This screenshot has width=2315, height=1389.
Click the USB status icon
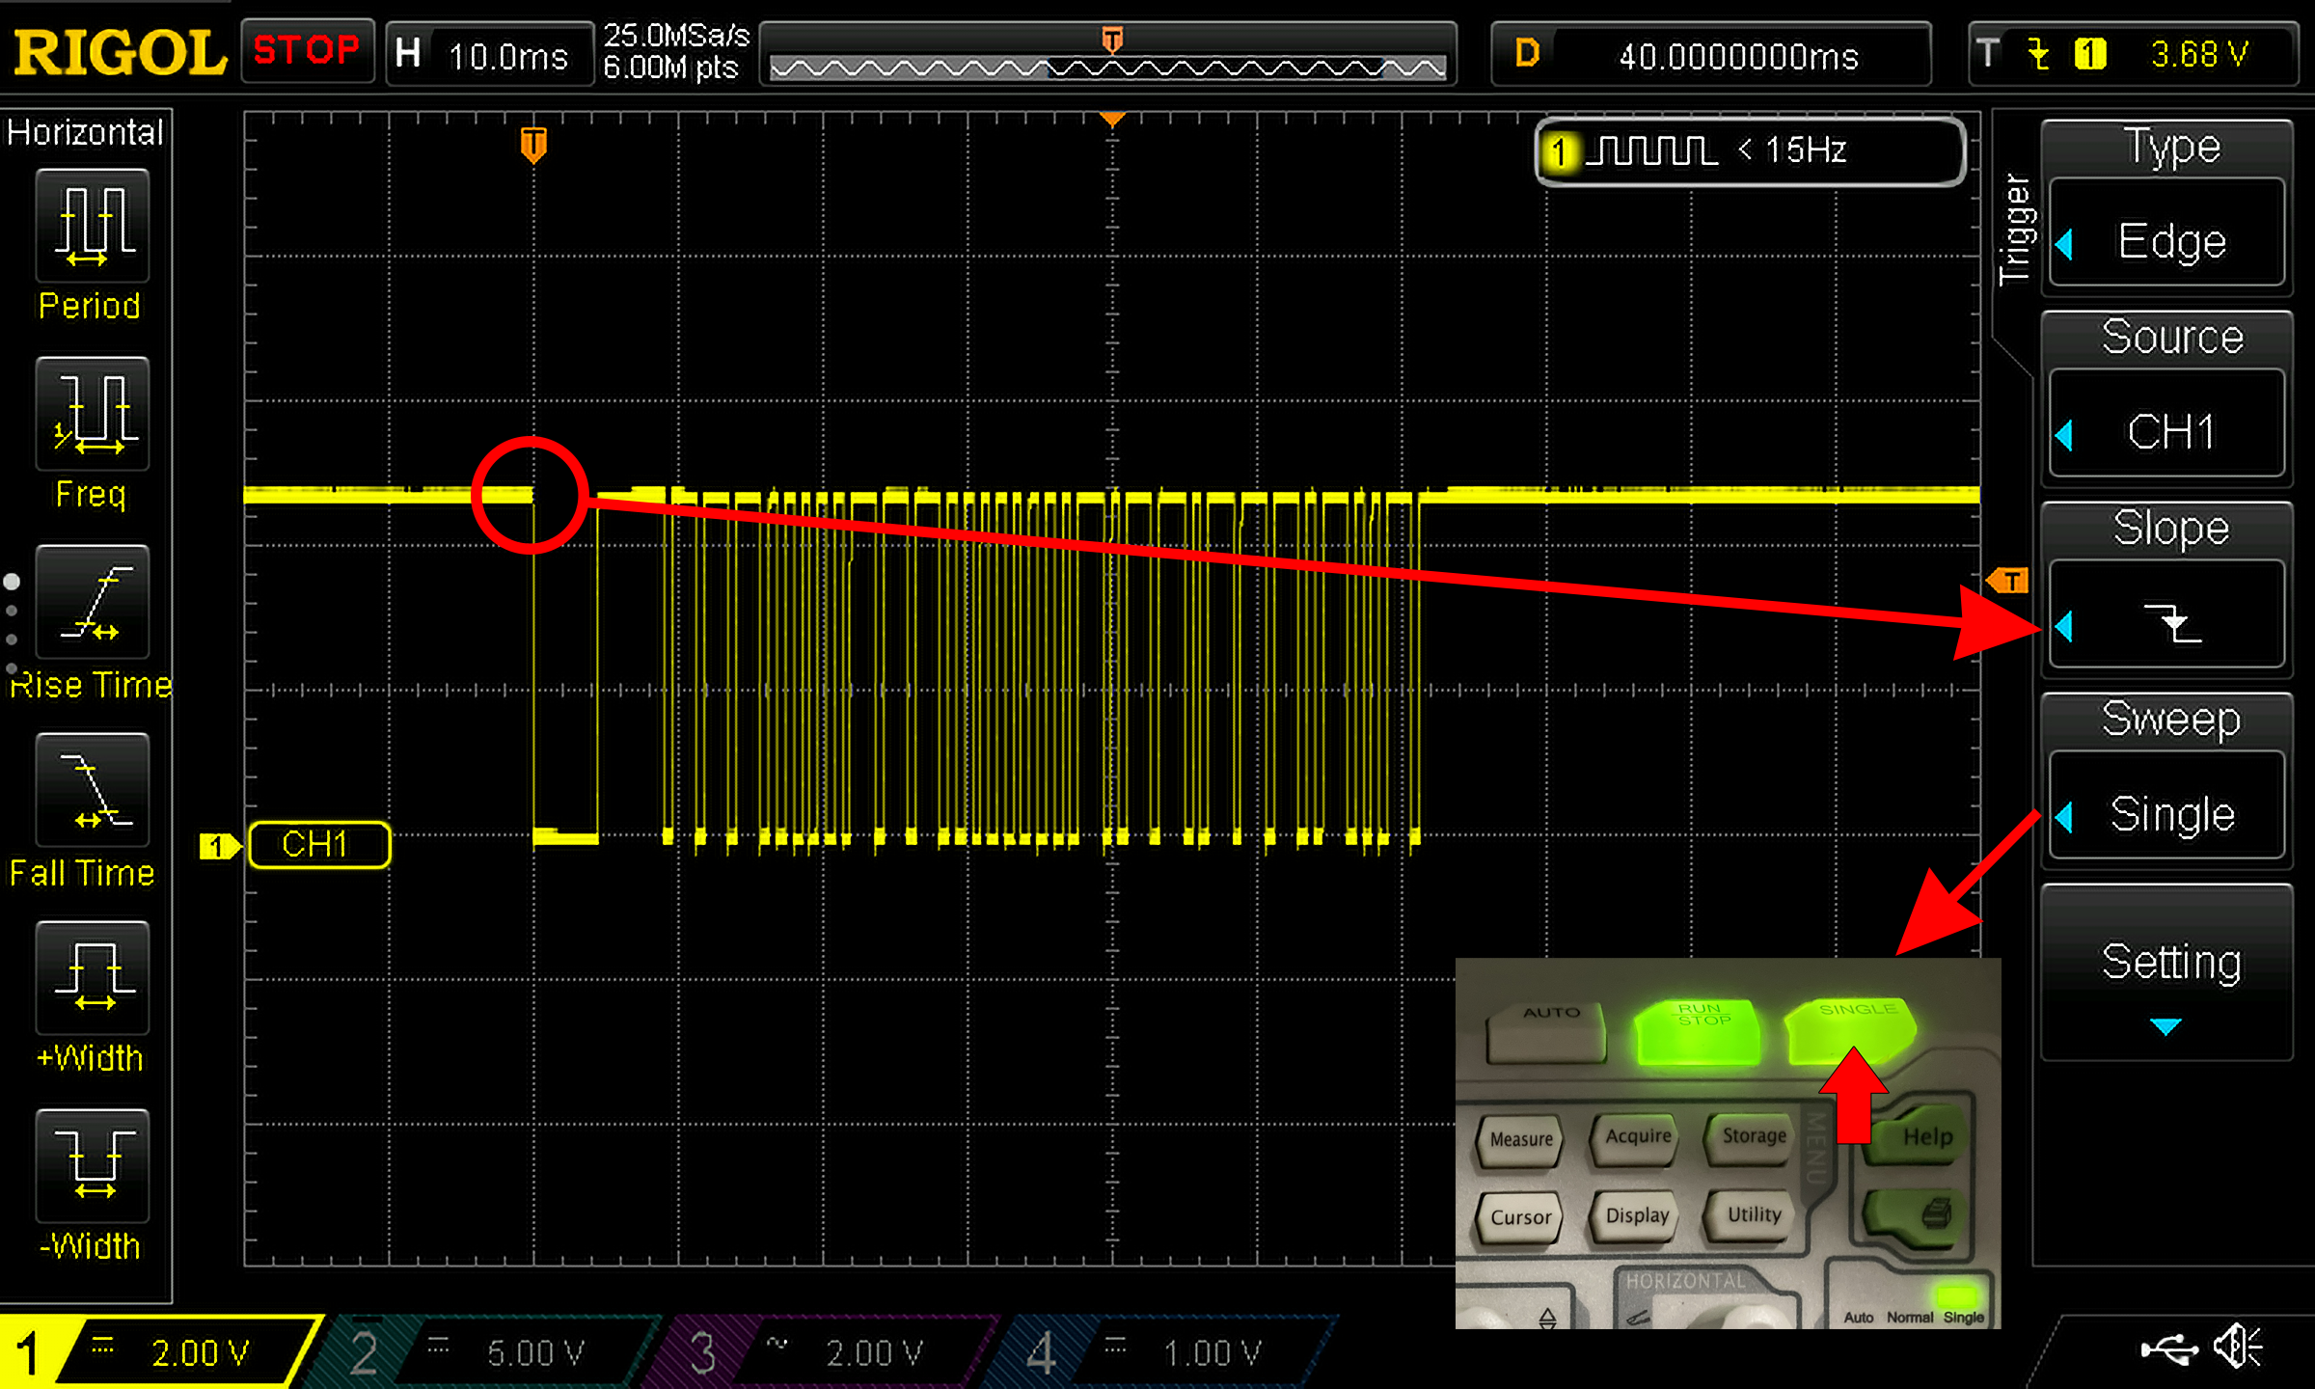[2168, 1349]
